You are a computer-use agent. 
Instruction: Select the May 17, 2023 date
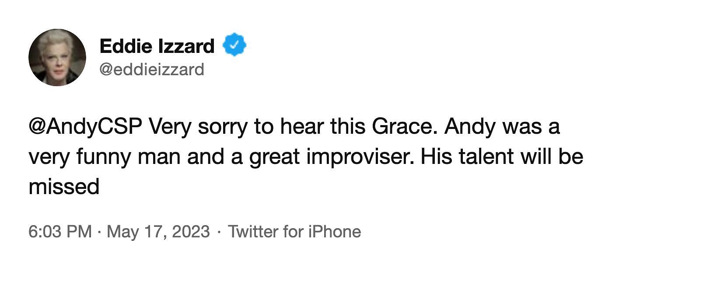[x=158, y=232]
